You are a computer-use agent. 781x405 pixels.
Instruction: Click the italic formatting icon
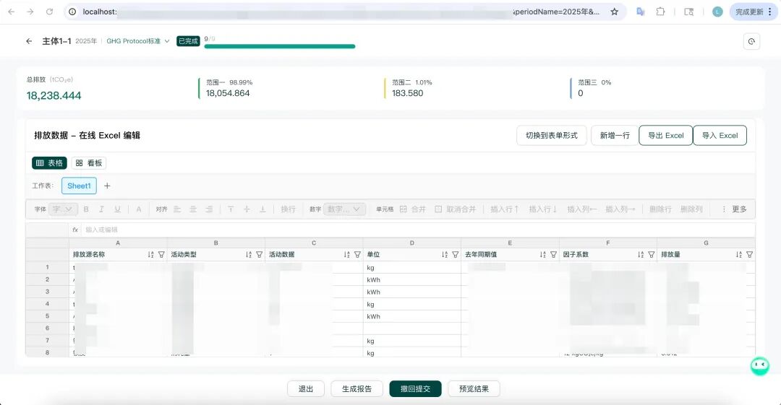coord(102,209)
